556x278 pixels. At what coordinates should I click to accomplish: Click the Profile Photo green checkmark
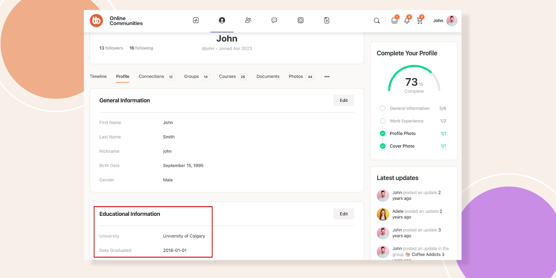(383, 133)
